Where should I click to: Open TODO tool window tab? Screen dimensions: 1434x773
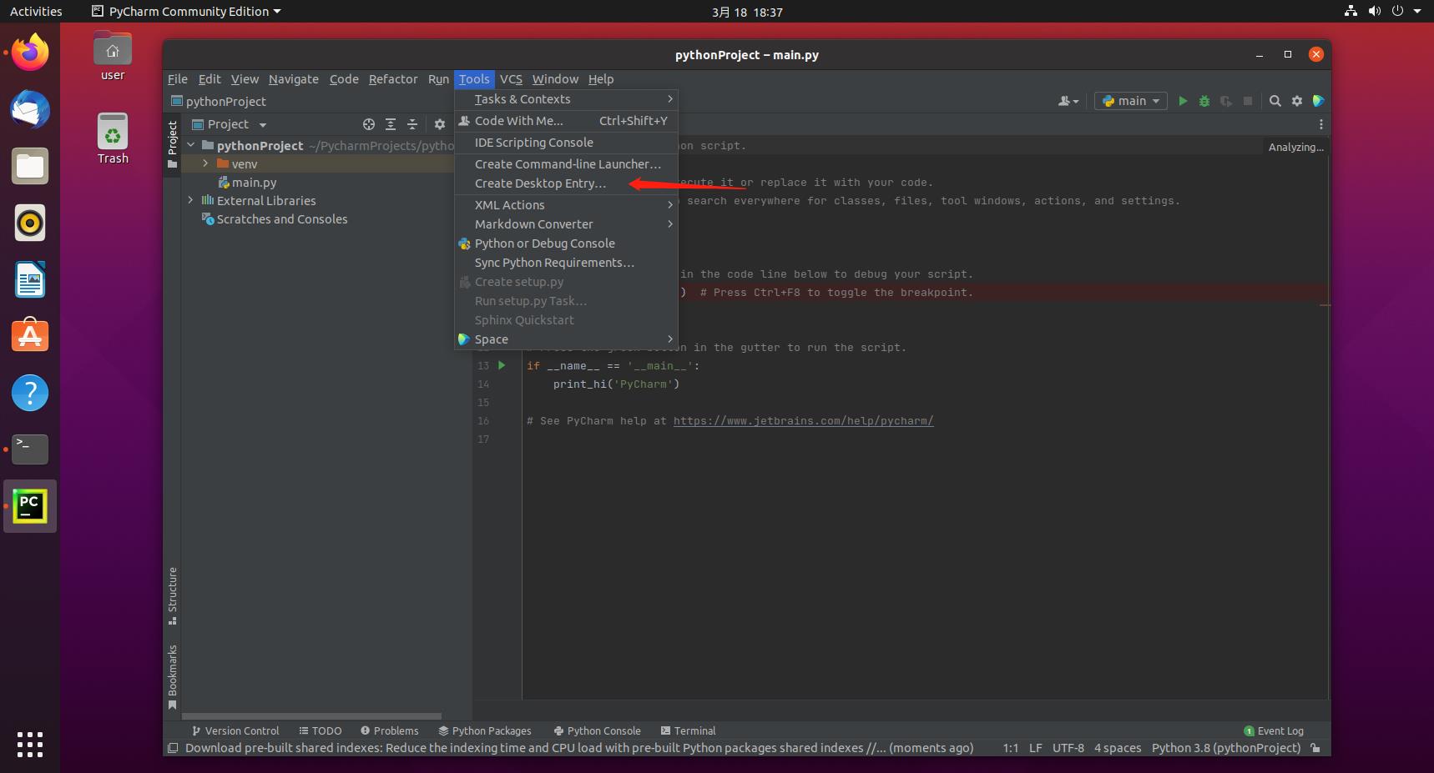click(x=321, y=730)
